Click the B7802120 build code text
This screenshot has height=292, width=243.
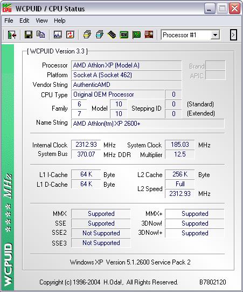(x=213, y=282)
